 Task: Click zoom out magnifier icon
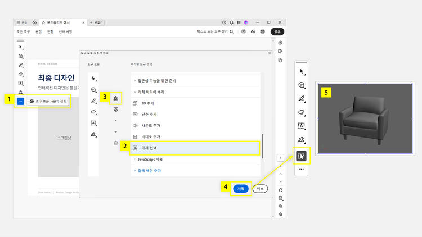coord(280,215)
